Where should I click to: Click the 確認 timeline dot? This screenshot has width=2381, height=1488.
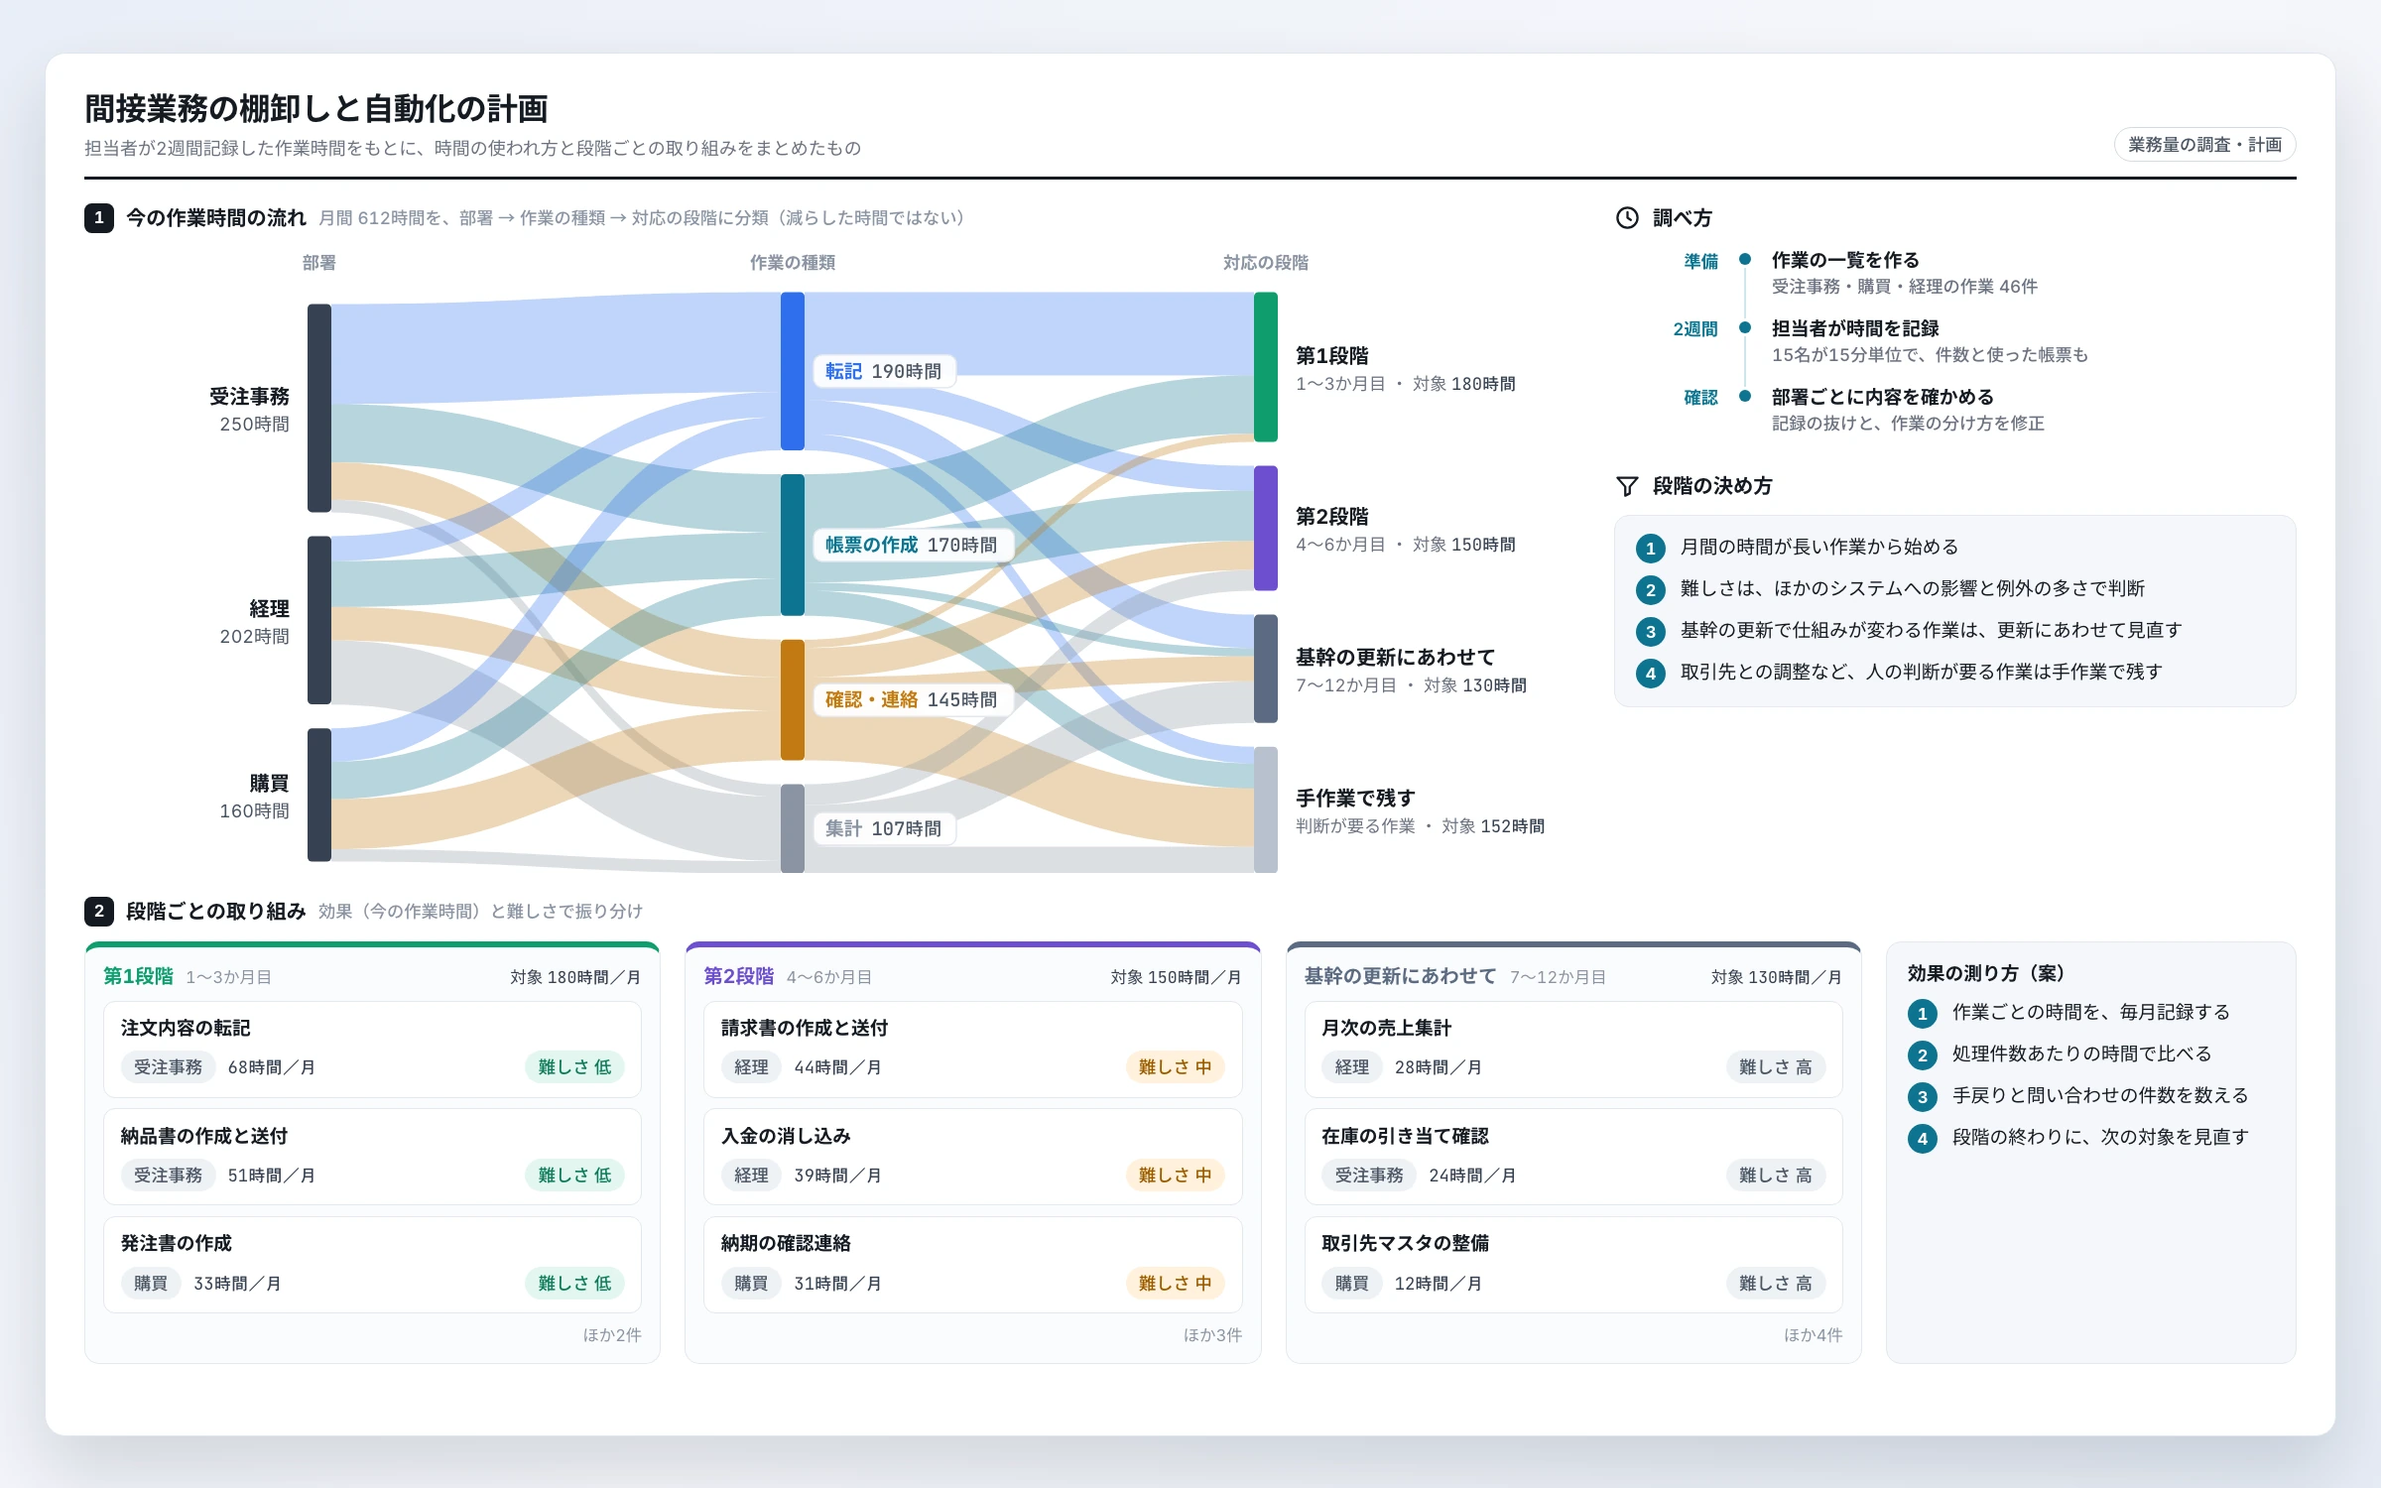1745,397
